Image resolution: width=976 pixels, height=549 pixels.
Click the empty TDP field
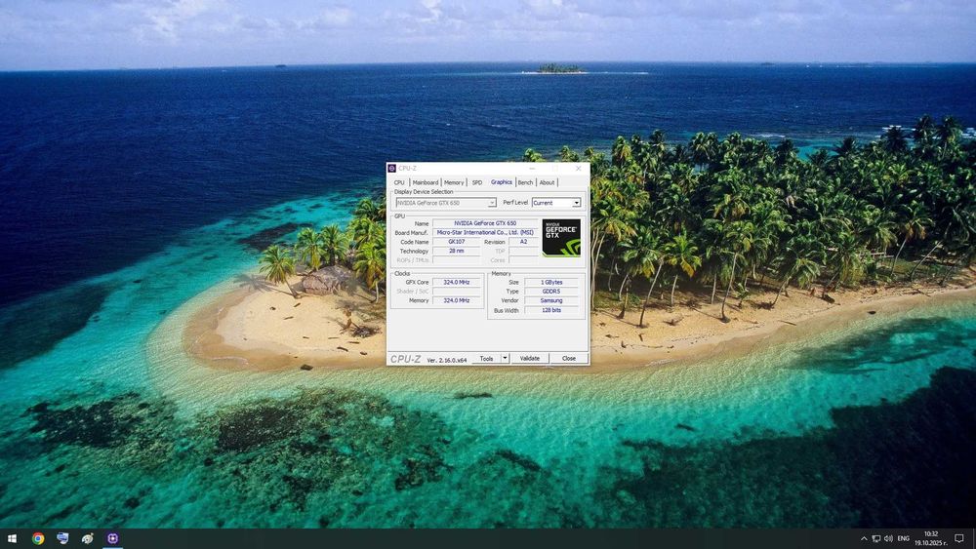[523, 252]
